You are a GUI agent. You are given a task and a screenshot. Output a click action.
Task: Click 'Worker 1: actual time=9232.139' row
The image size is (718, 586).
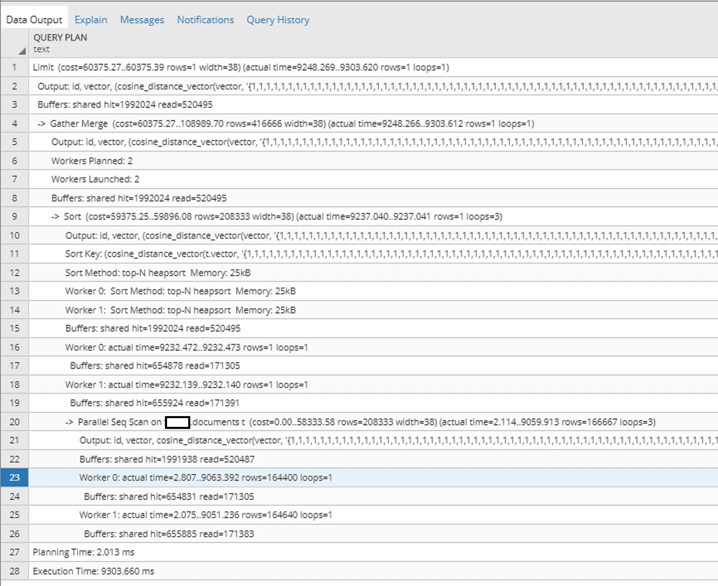[187, 385]
